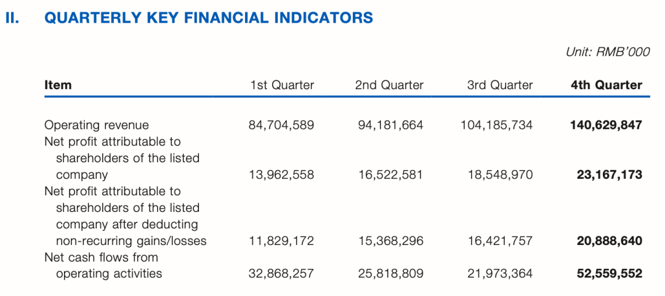Click the Net cash flows from label
Viewport: 665px width, 296px height.
point(101,257)
